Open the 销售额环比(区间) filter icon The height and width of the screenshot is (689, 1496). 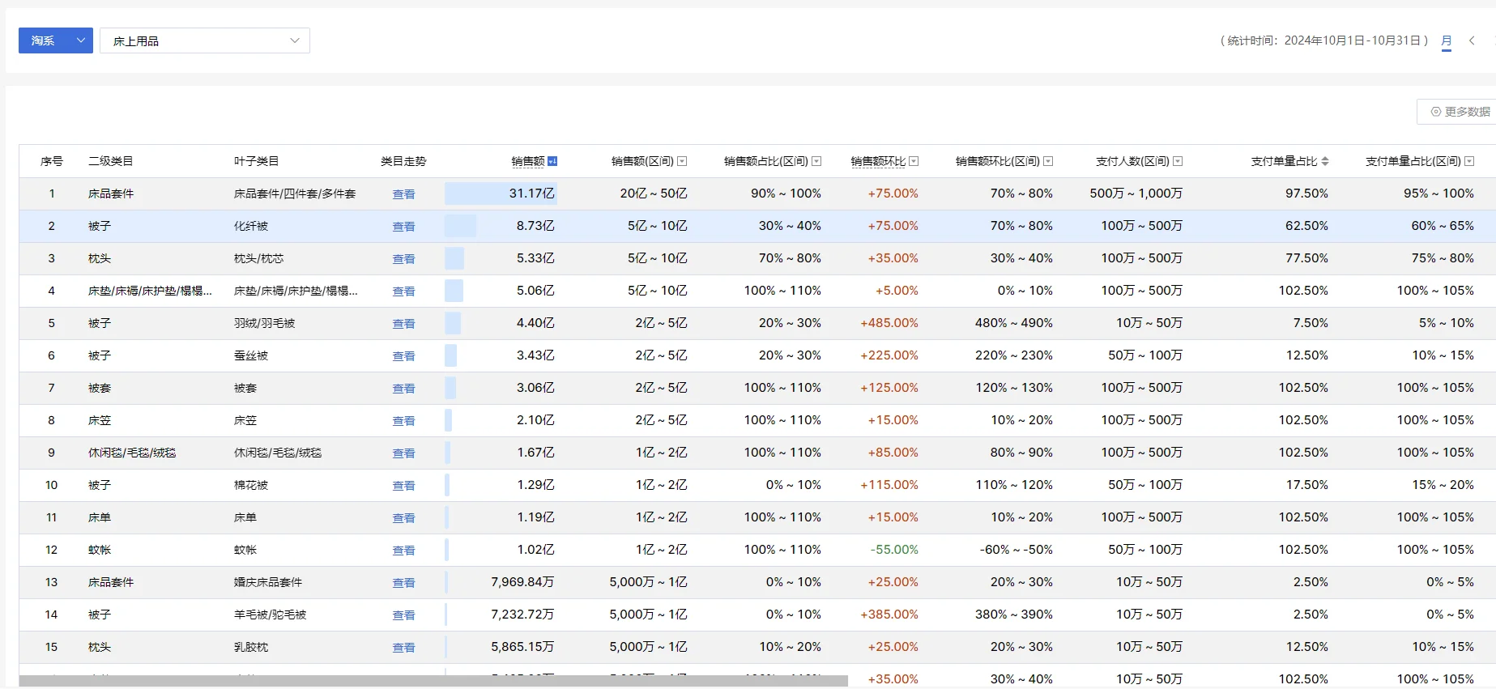(1048, 161)
